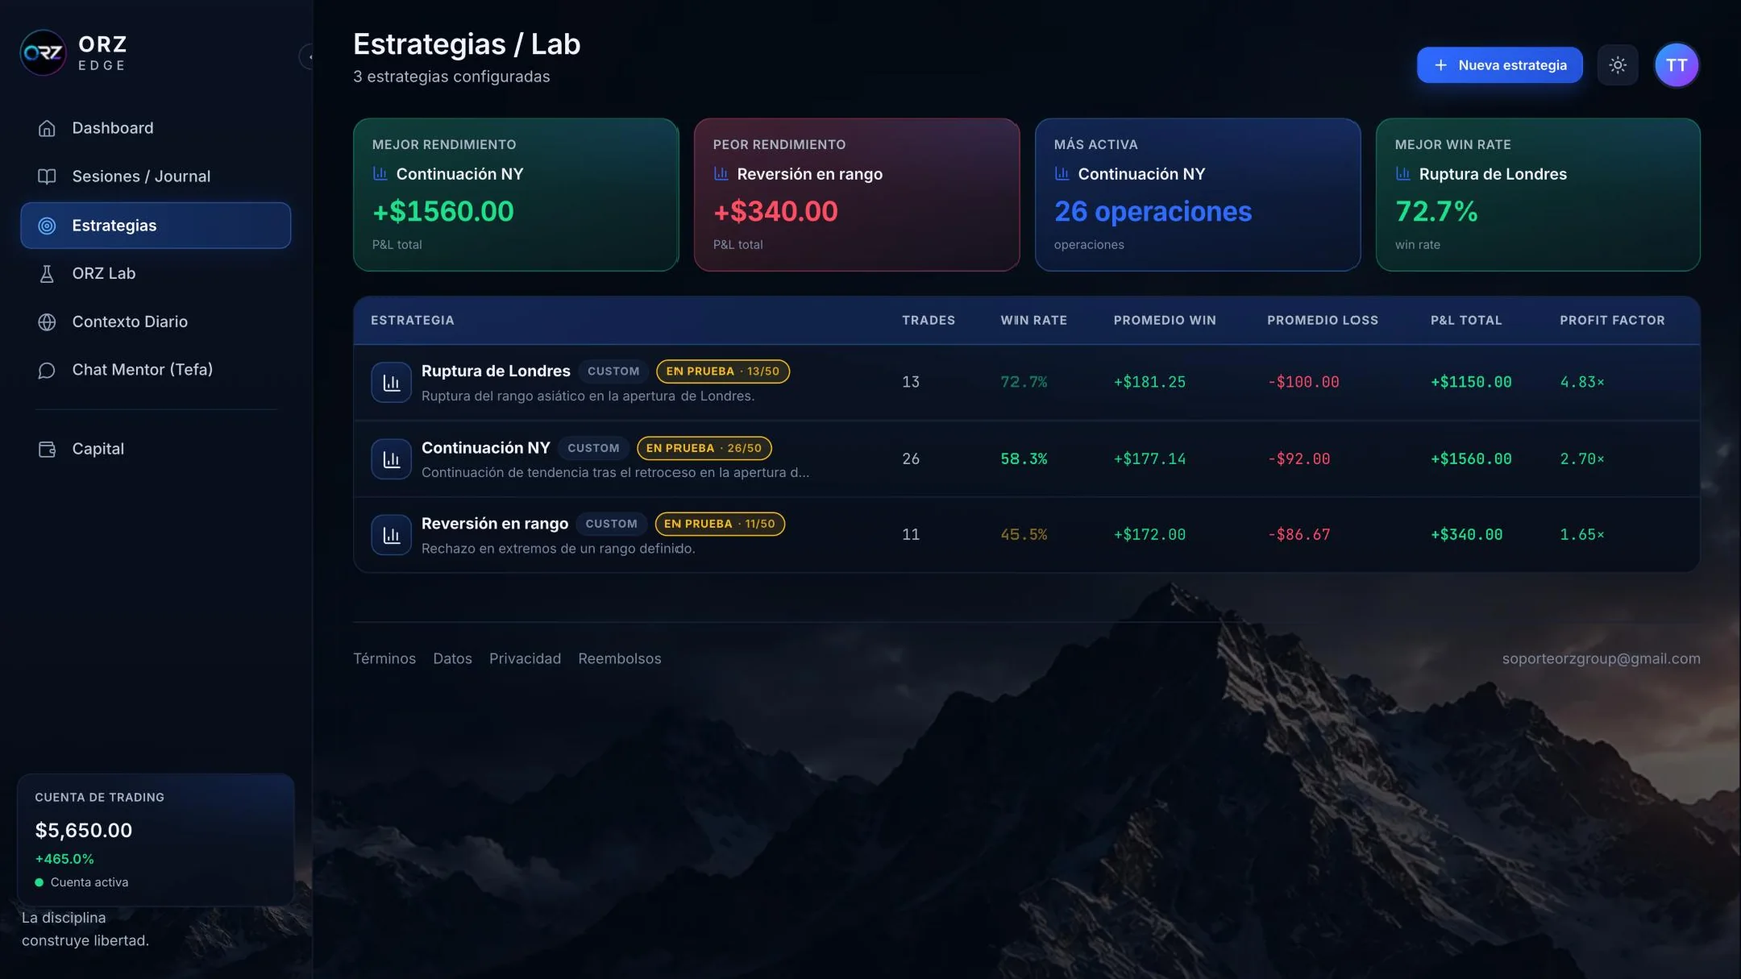Click the EN PRUEBA 26/50 badge
Viewport: 1741px width, 979px height.
pos(704,448)
